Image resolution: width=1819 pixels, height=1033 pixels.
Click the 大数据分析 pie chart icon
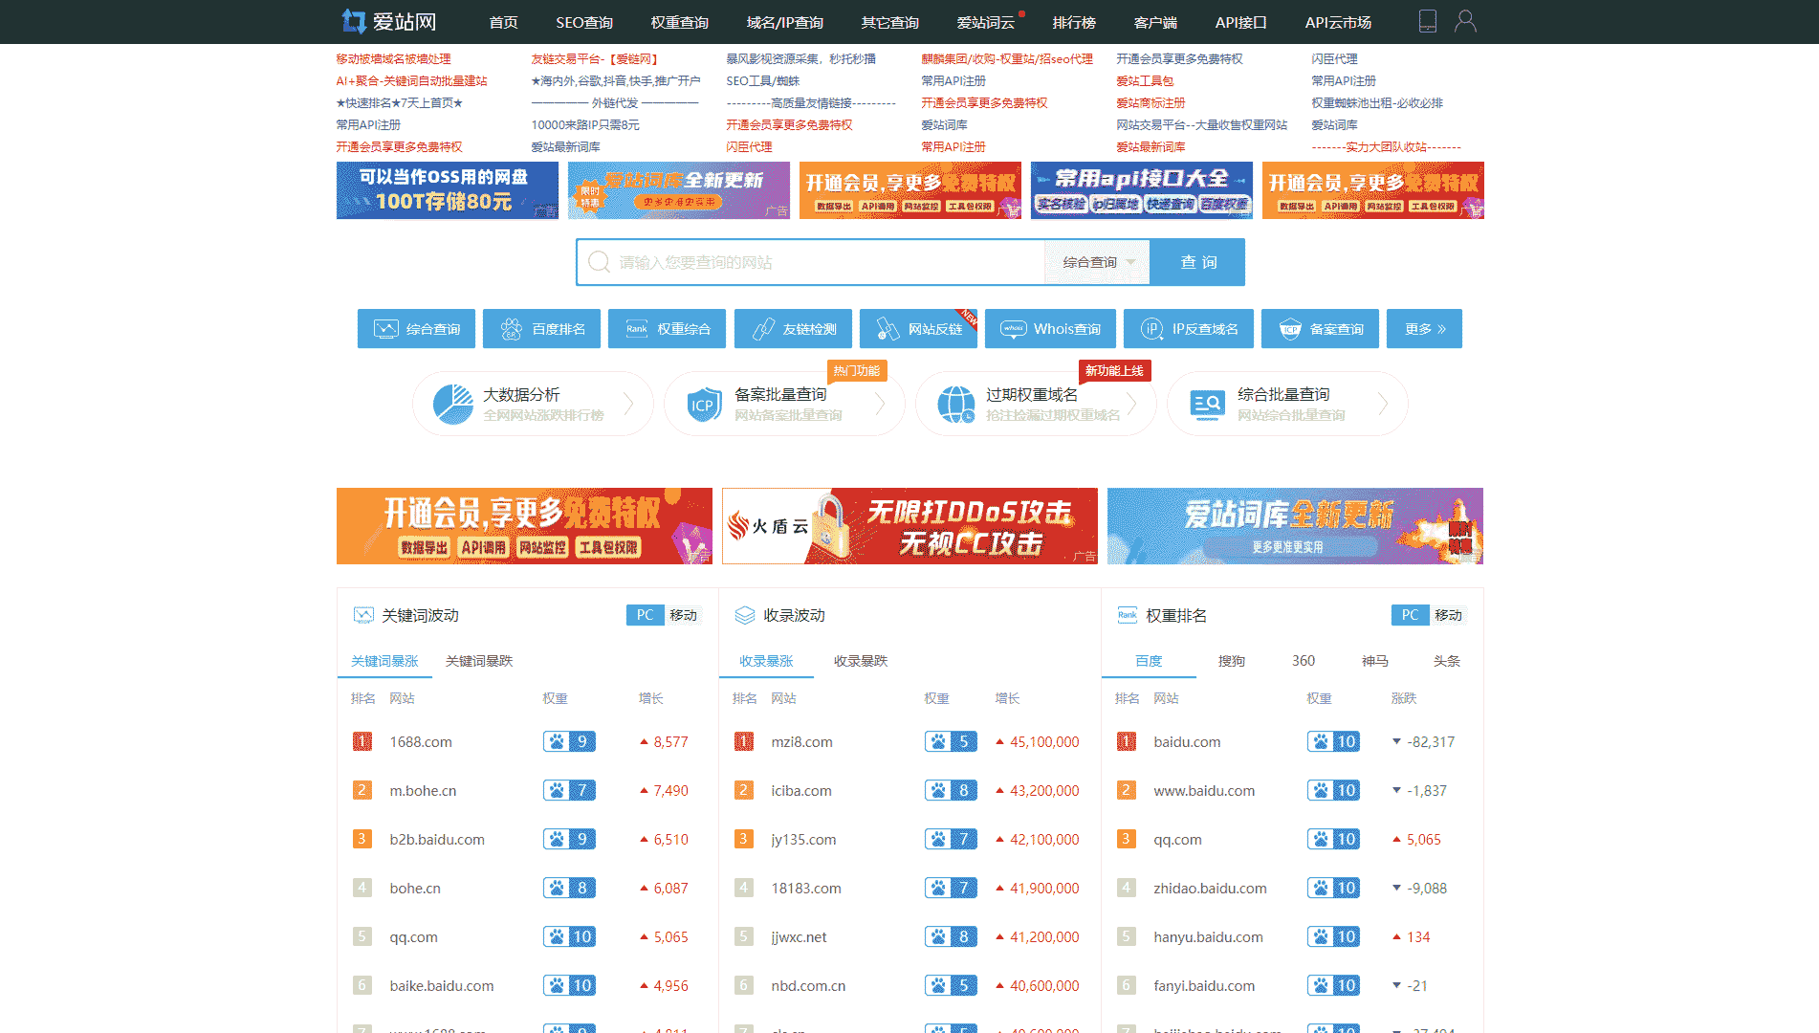point(453,405)
